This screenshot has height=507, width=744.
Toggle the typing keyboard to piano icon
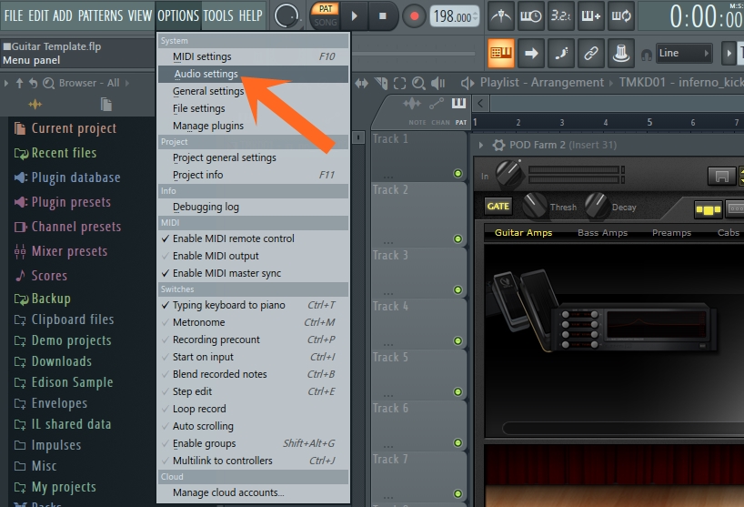tap(500, 53)
